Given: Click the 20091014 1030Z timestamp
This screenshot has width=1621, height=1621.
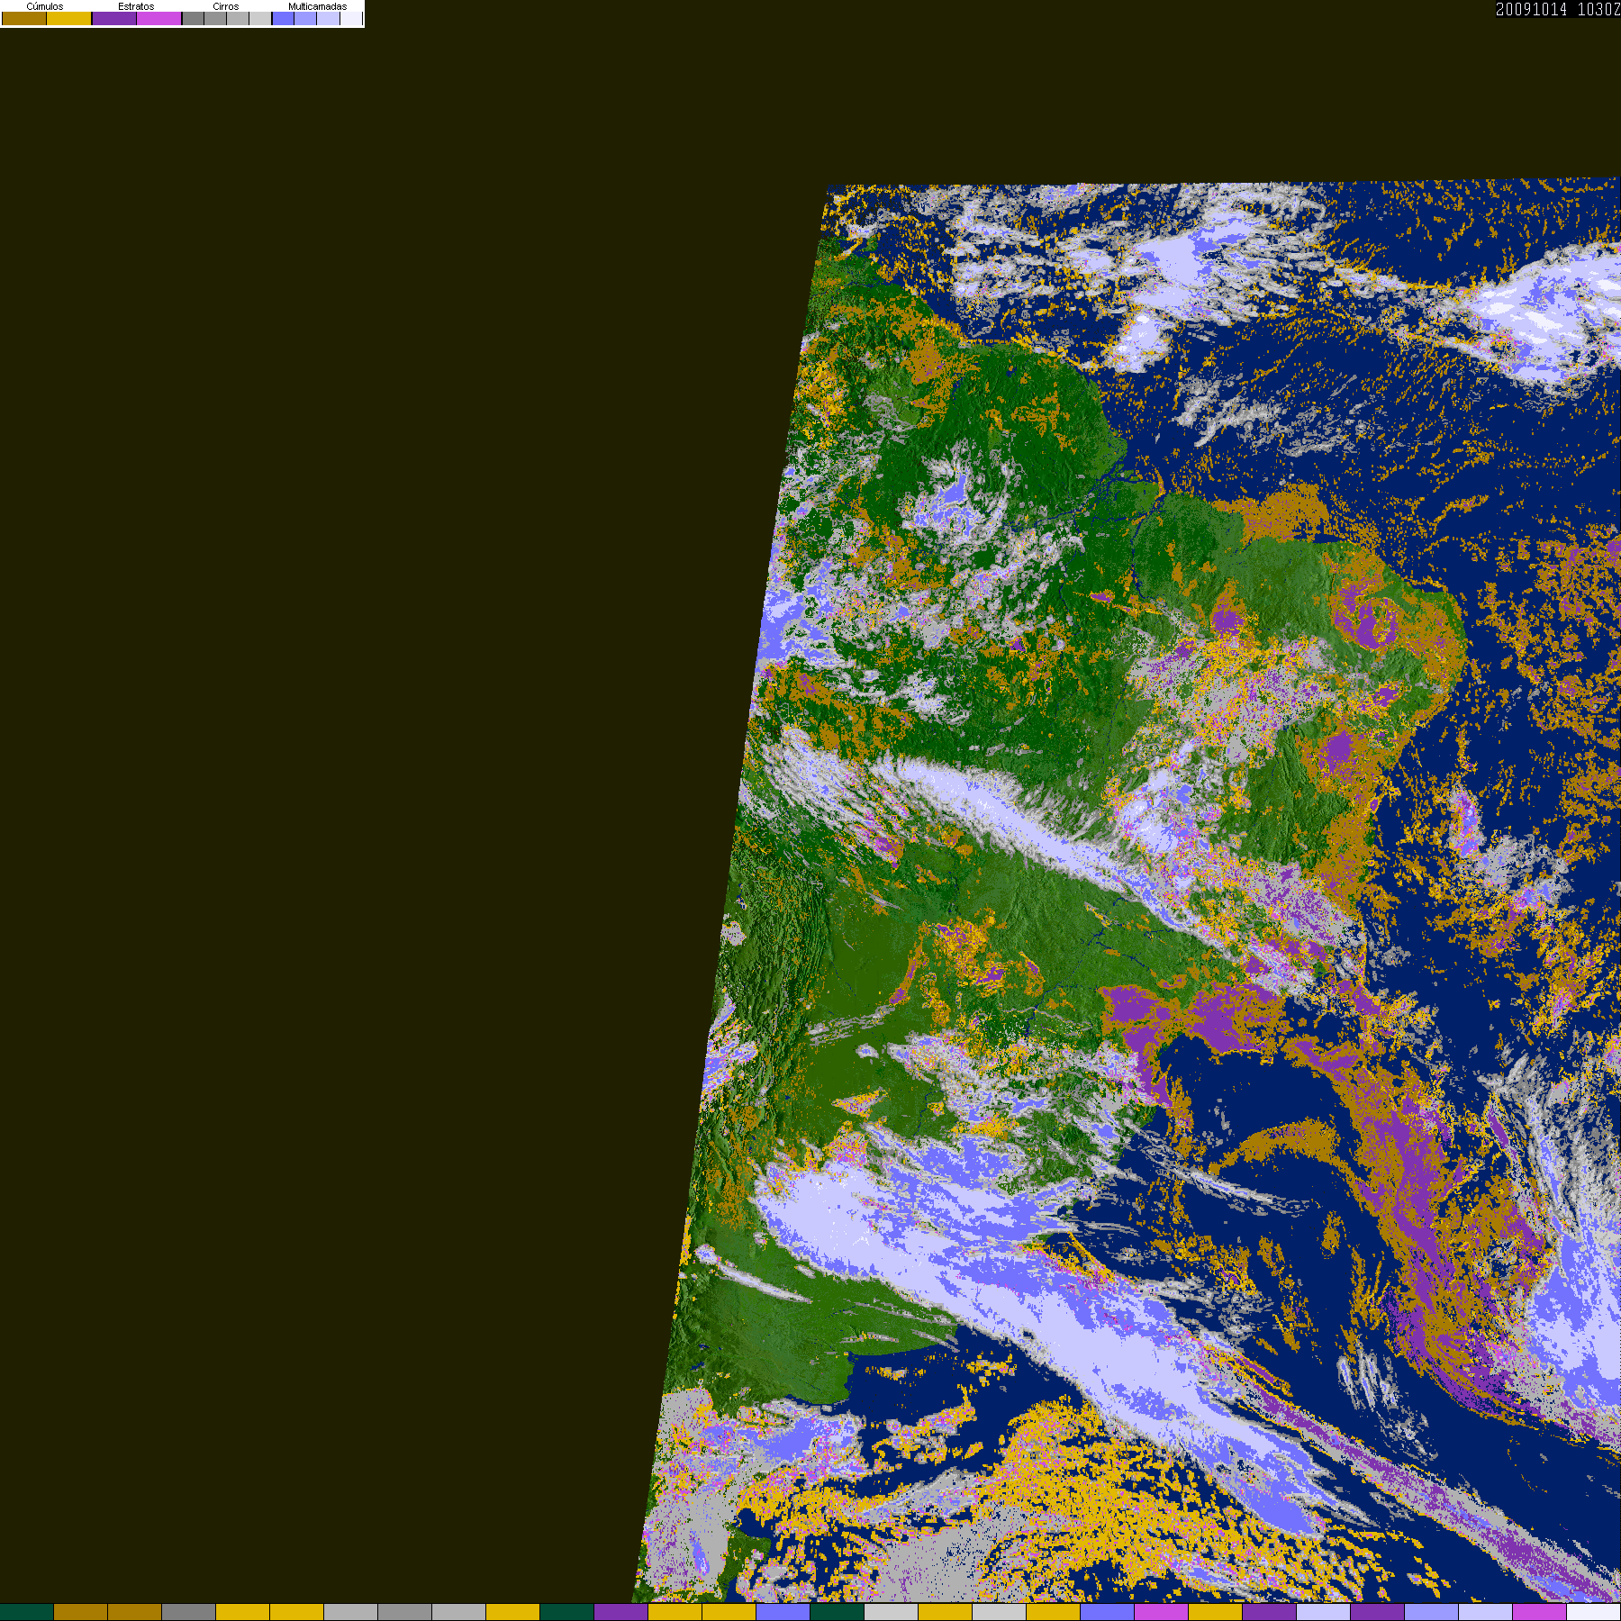Looking at the screenshot, I should [1558, 9].
